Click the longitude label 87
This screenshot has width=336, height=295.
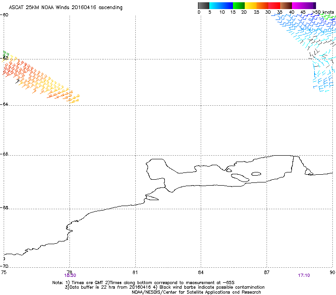[x=267, y=272]
